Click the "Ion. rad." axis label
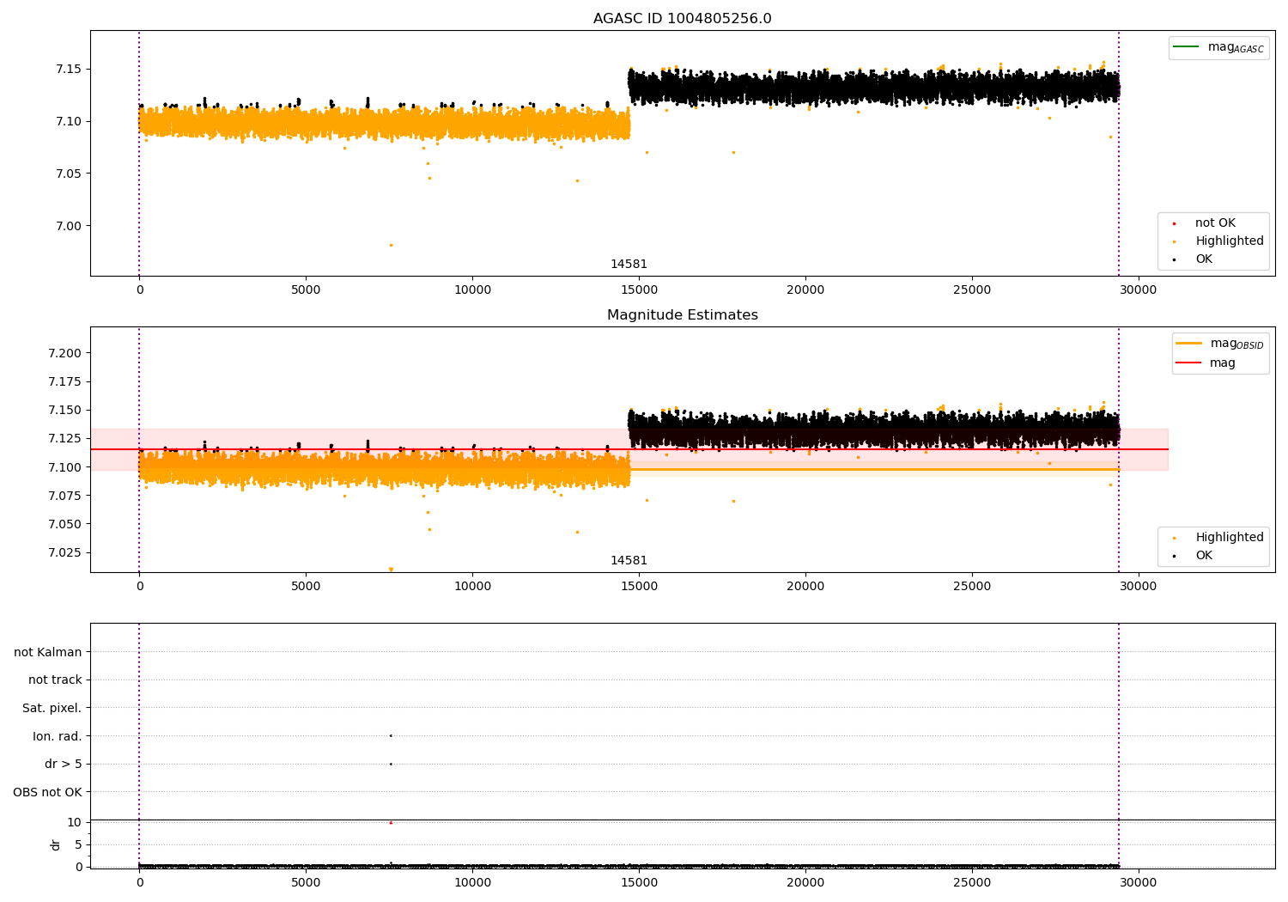Image resolution: width=1288 pixels, height=902 pixels. click(x=58, y=736)
